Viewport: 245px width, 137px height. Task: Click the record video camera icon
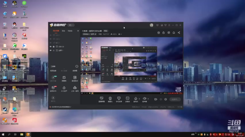click(156, 99)
